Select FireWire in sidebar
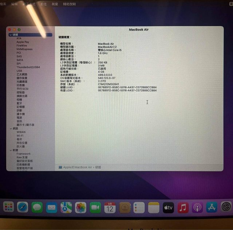 pos(22,45)
